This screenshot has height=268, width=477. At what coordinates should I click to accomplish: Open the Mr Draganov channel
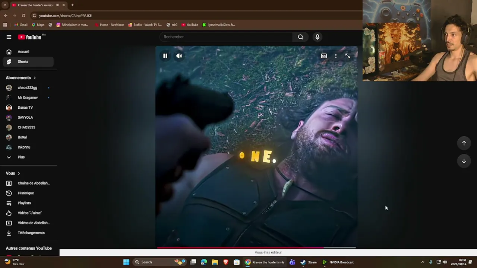pyautogui.click(x=28, y=98)
